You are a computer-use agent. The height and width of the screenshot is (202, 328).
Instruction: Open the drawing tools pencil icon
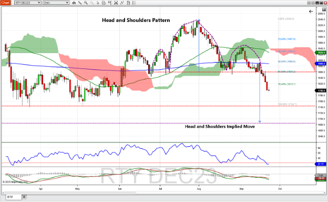click(x=80, y=3)
